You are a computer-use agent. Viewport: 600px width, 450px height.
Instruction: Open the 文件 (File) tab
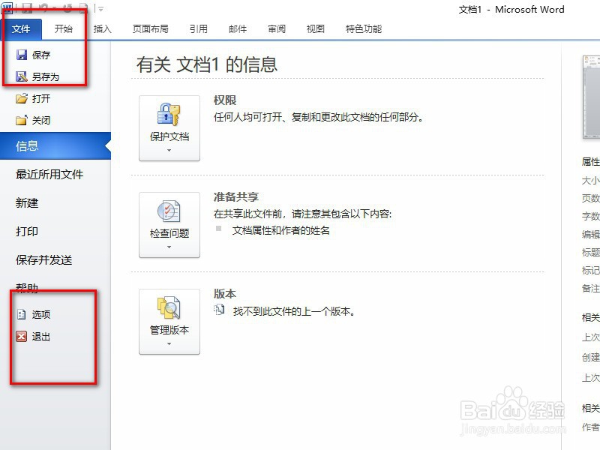[21, 28]
